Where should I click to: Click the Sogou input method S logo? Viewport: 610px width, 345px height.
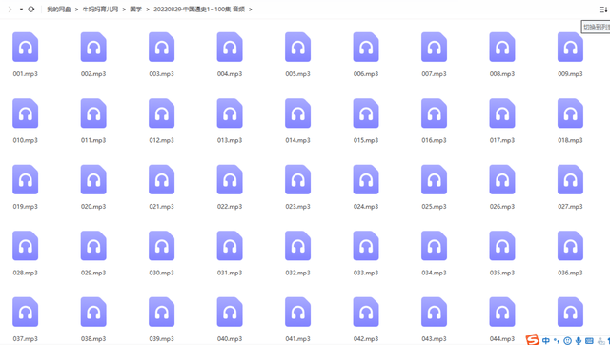point(533,339)
